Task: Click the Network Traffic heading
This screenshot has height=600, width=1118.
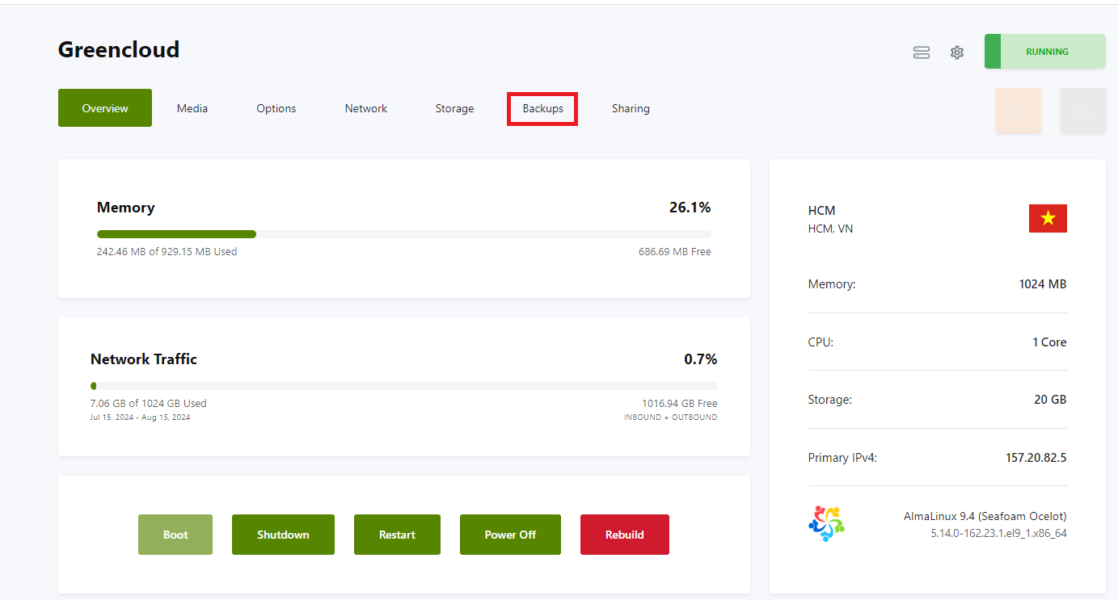Action: pos(144,359)
